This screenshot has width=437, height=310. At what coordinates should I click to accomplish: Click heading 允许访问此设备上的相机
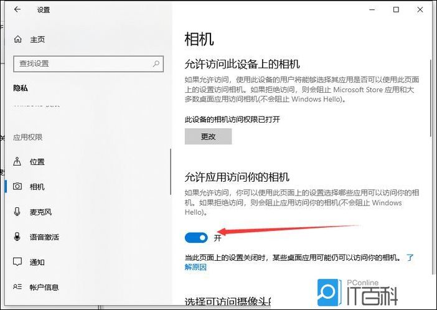pos(242,64)
